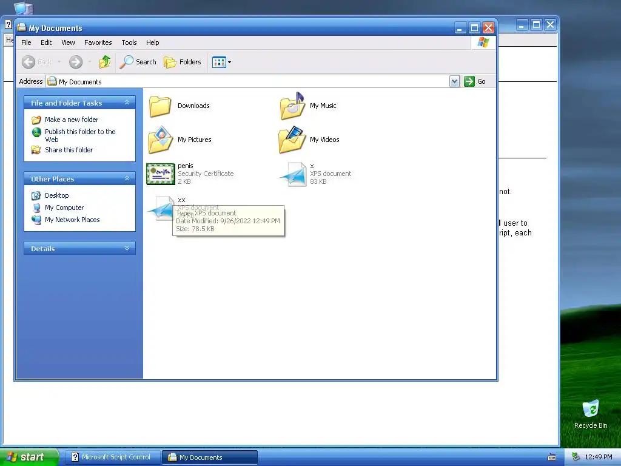The width and height of the screenshot is (621, 466).
Task: Open the Search toolbar button
Action: point(138,62)
